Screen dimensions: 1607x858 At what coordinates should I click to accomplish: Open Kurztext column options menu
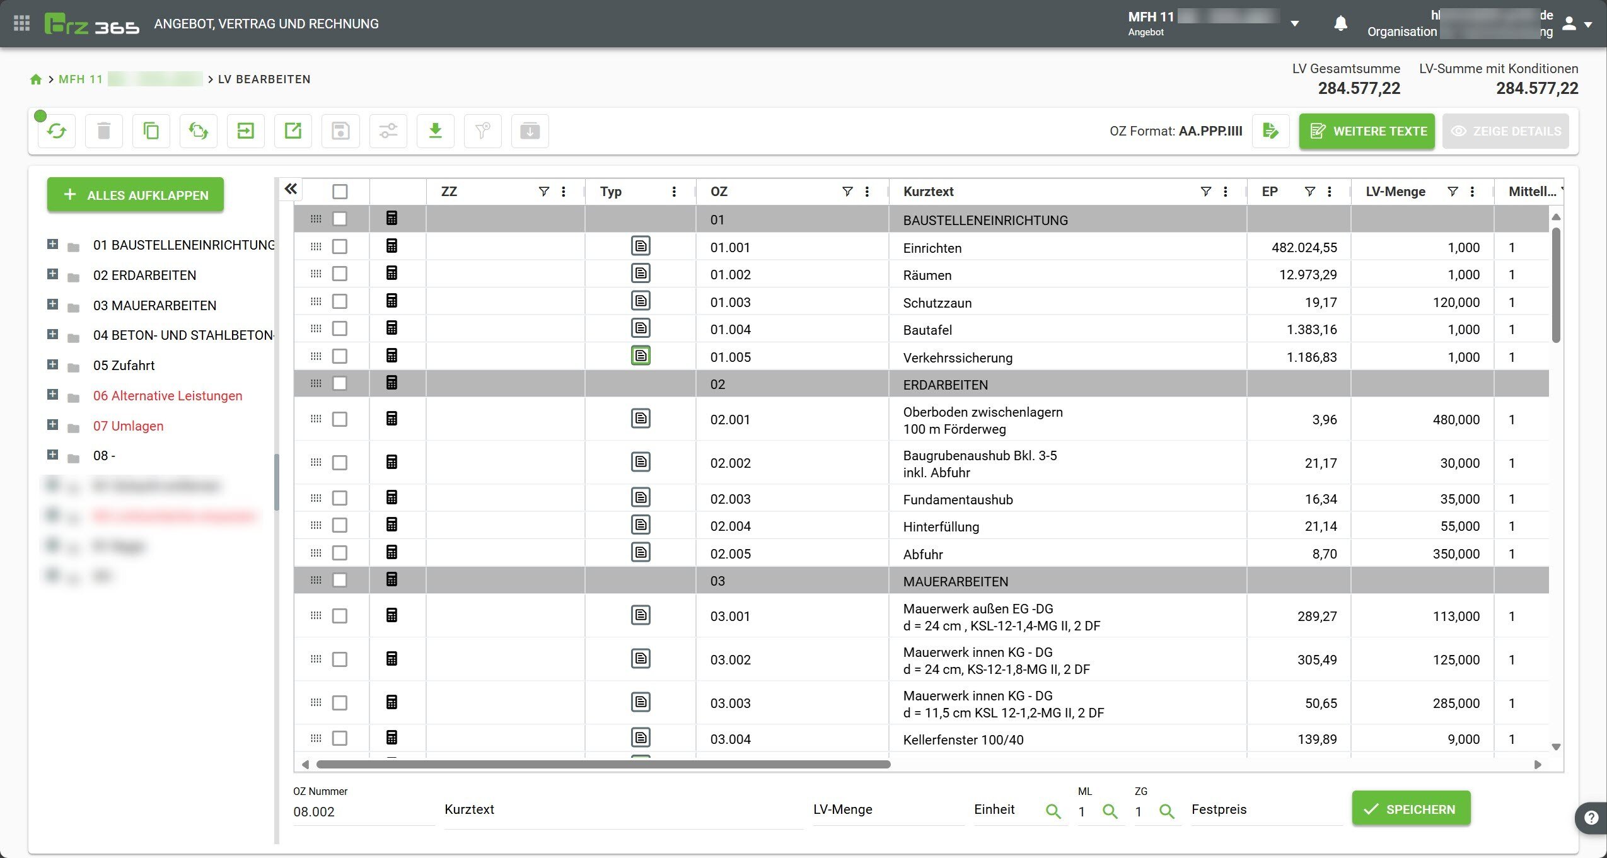click(x=1225, y=192)
